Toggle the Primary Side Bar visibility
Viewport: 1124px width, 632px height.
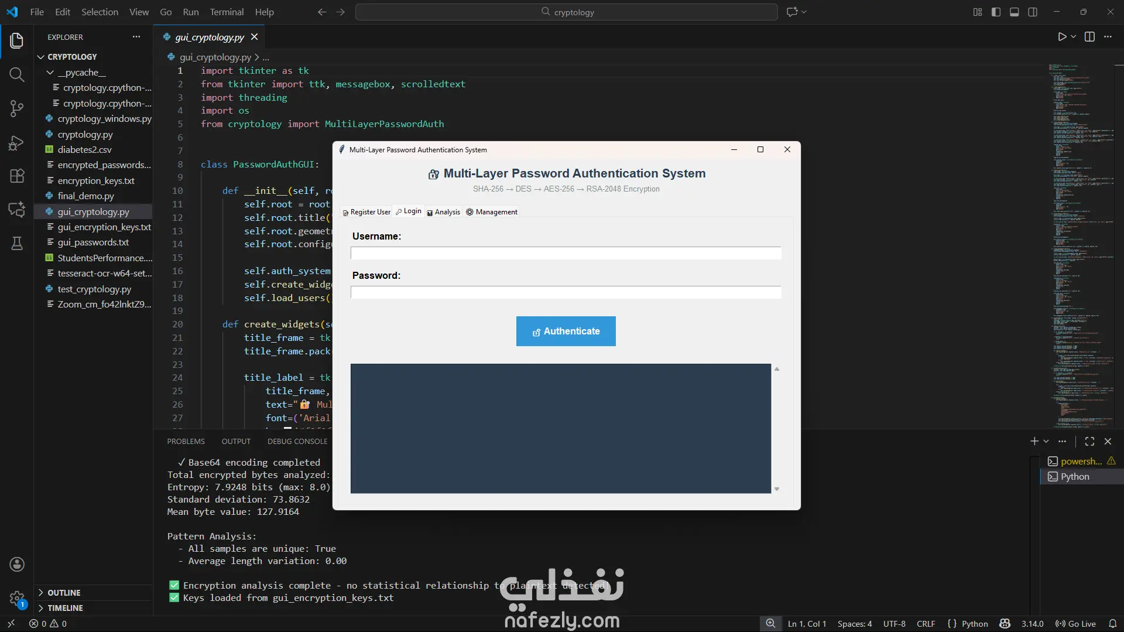[x=996, y=12]
